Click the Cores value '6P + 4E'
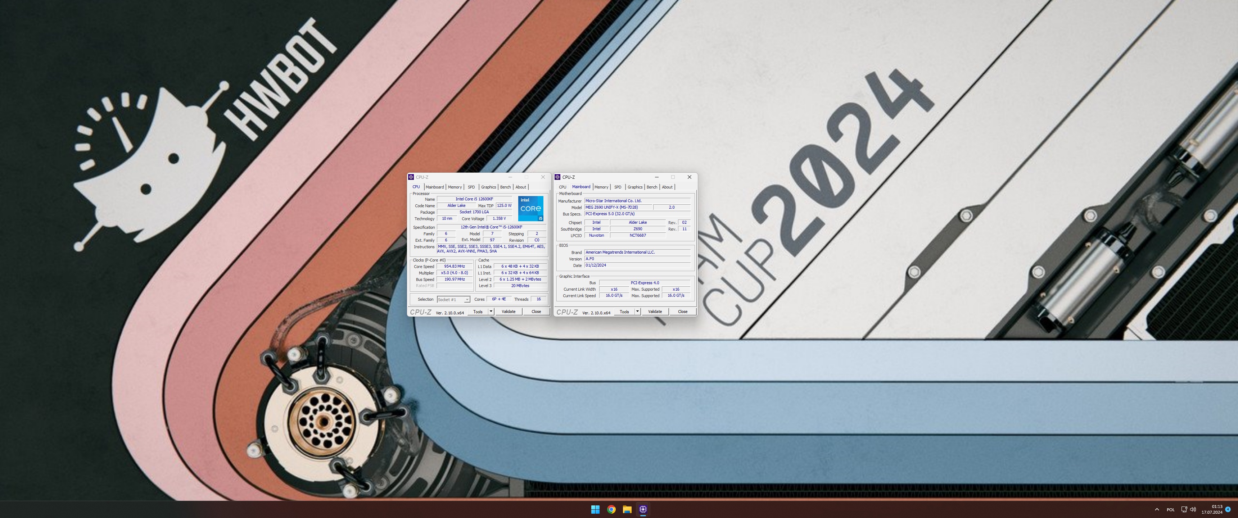The width and height of the screenshot is (1238, 518). pos(499,299)
